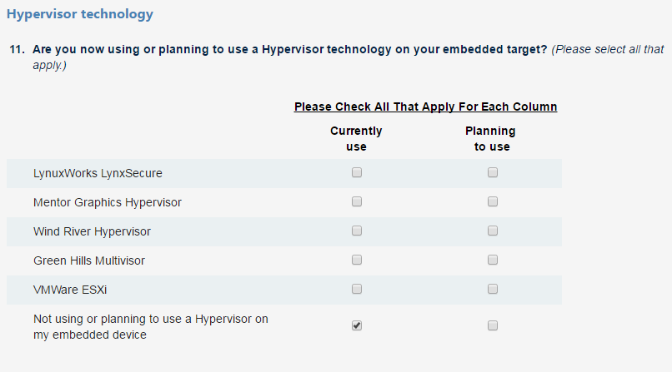
Task: Click the Wind River Hypervisor label
Action: [x=93, y=231]
